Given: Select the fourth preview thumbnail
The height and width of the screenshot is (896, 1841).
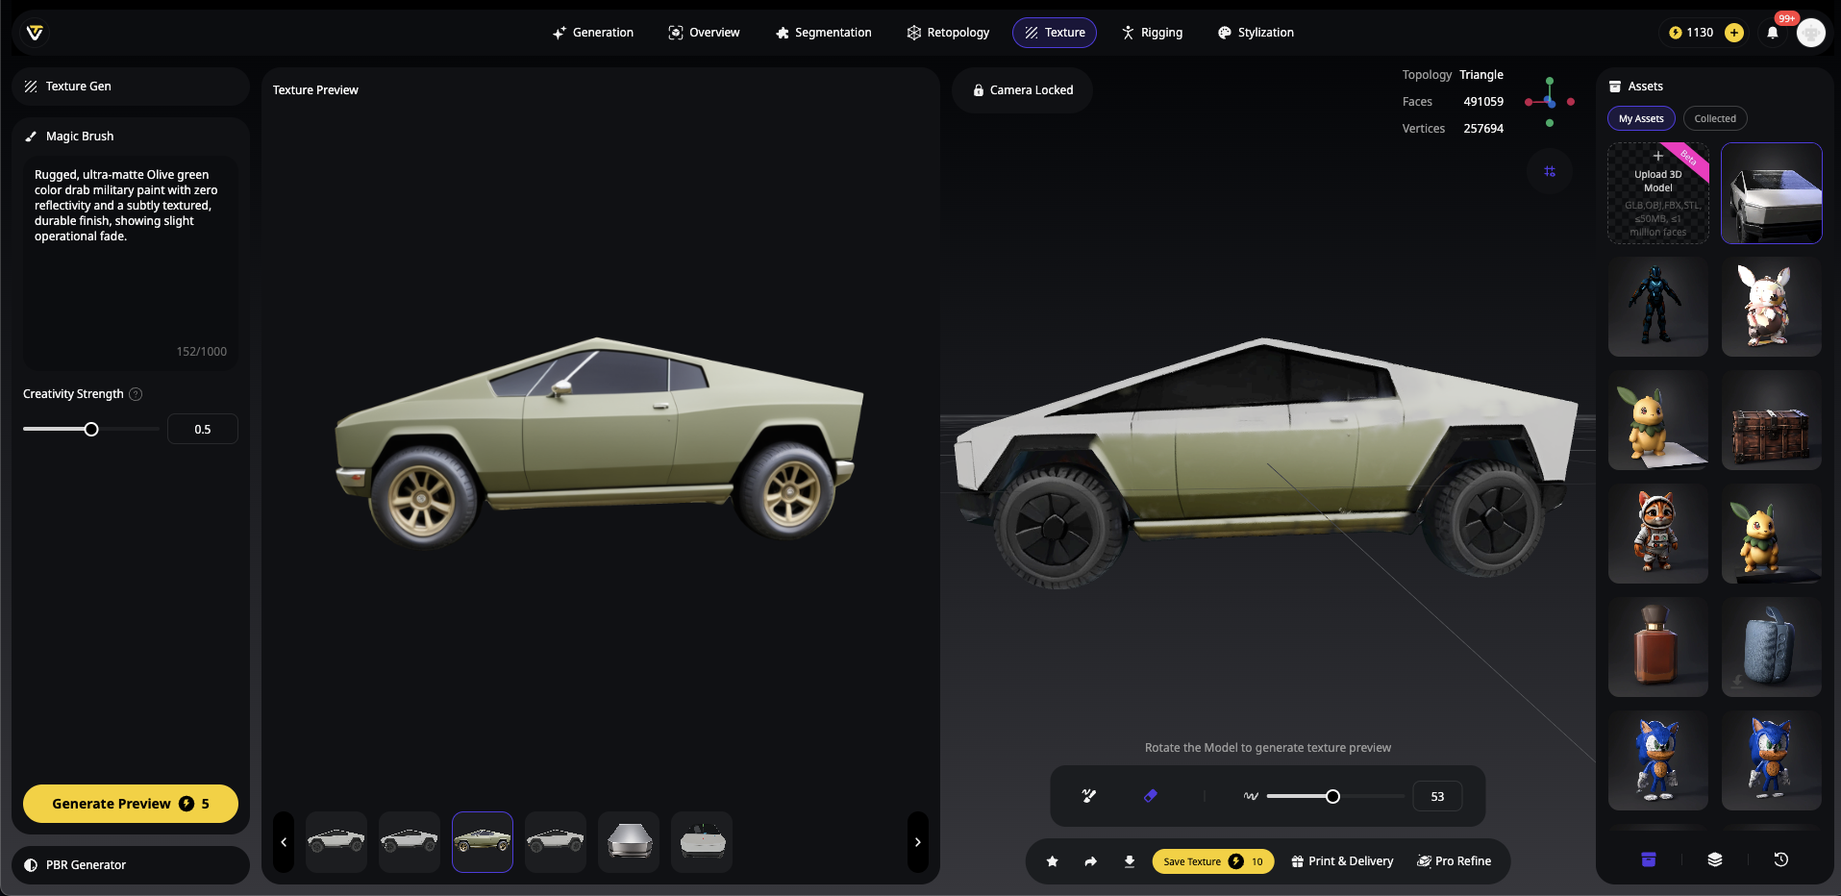Looking at the screenshot, I should coord(556,842).
